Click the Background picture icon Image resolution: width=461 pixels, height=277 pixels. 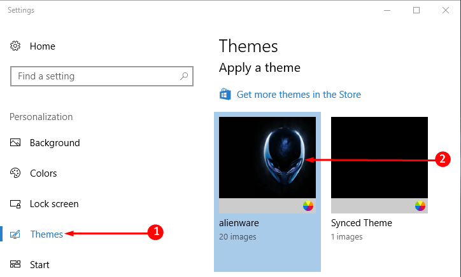coord(15,142)
